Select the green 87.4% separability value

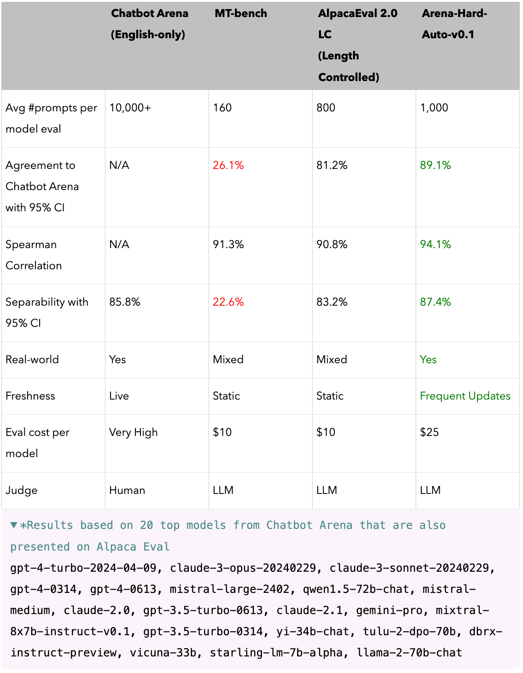coord(436,302)
